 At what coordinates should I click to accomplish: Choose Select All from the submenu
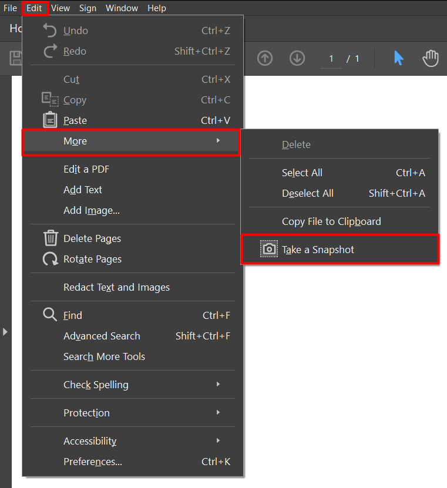302,173
